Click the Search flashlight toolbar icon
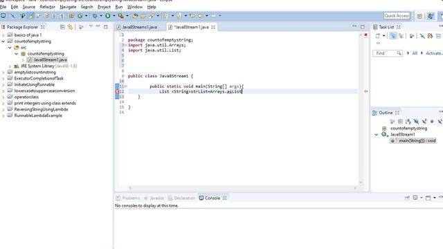443x249 pixels. point(152,16)
